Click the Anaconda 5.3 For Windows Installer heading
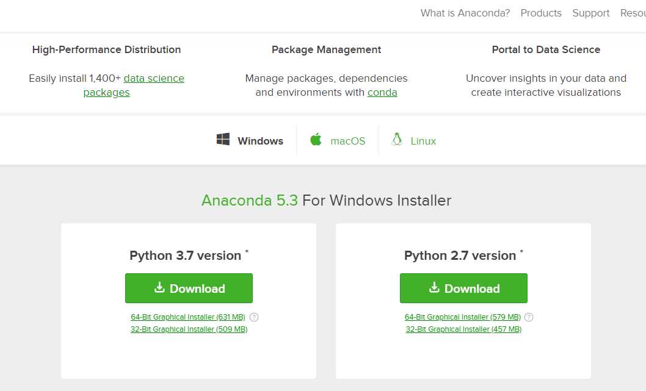 (326, 201)
